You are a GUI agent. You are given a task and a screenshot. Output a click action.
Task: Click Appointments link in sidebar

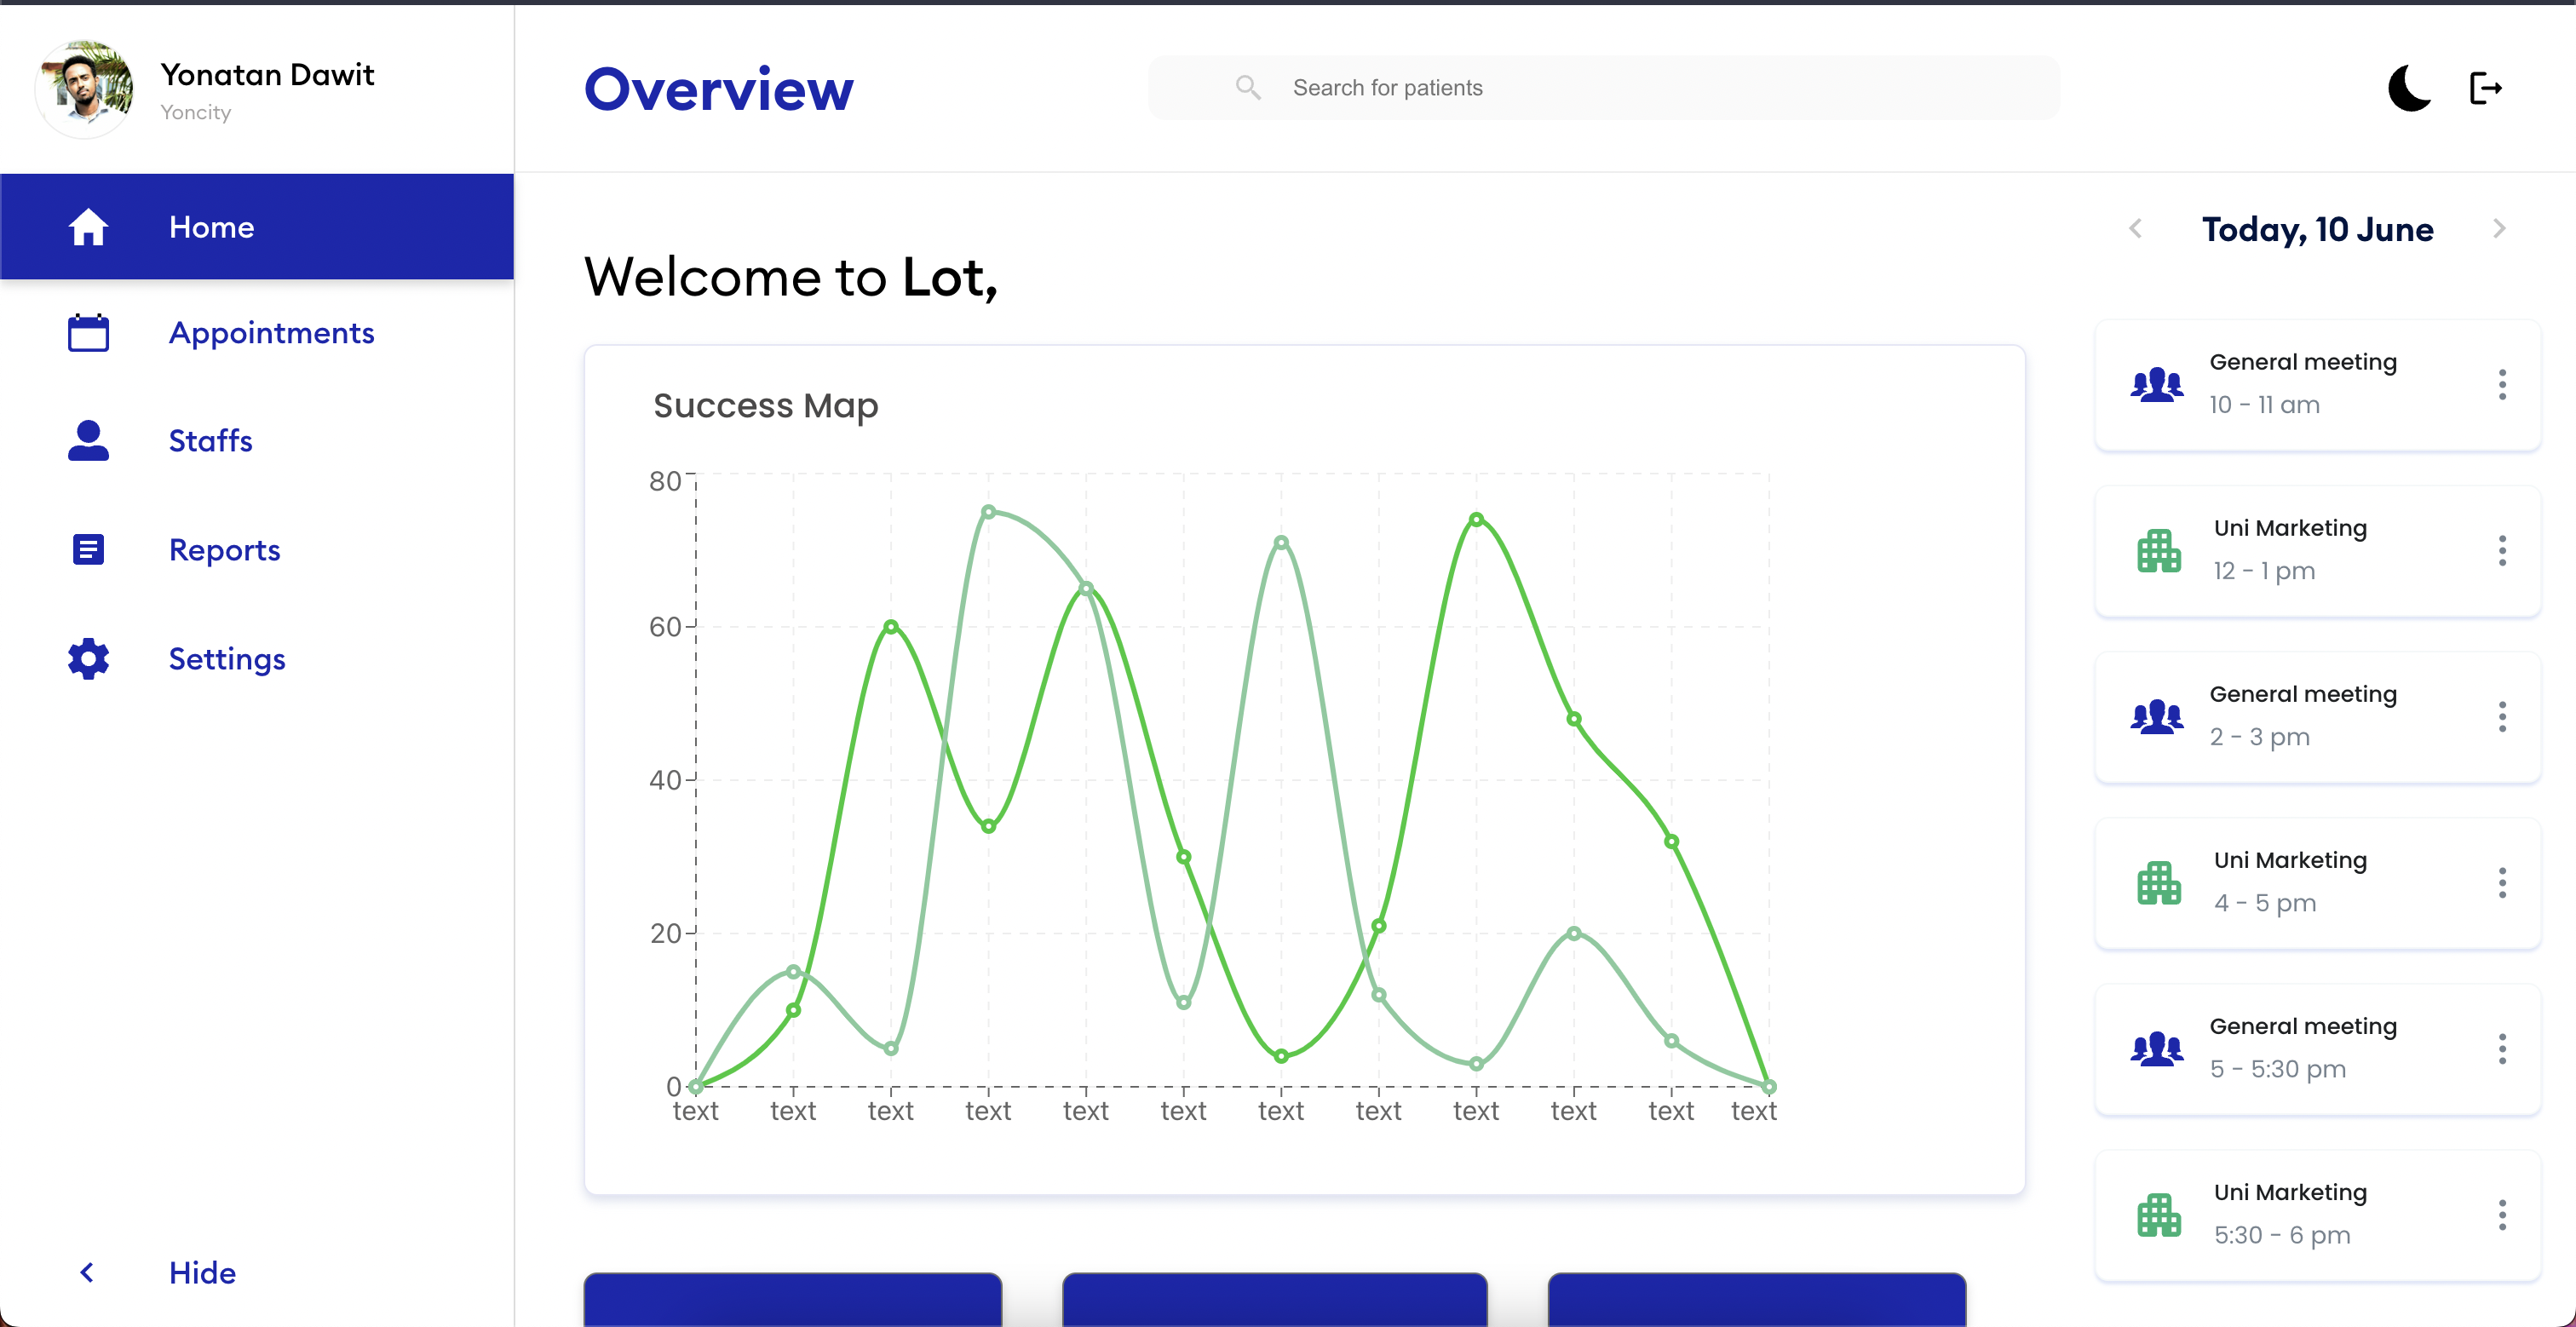click(x=271, y=333)
